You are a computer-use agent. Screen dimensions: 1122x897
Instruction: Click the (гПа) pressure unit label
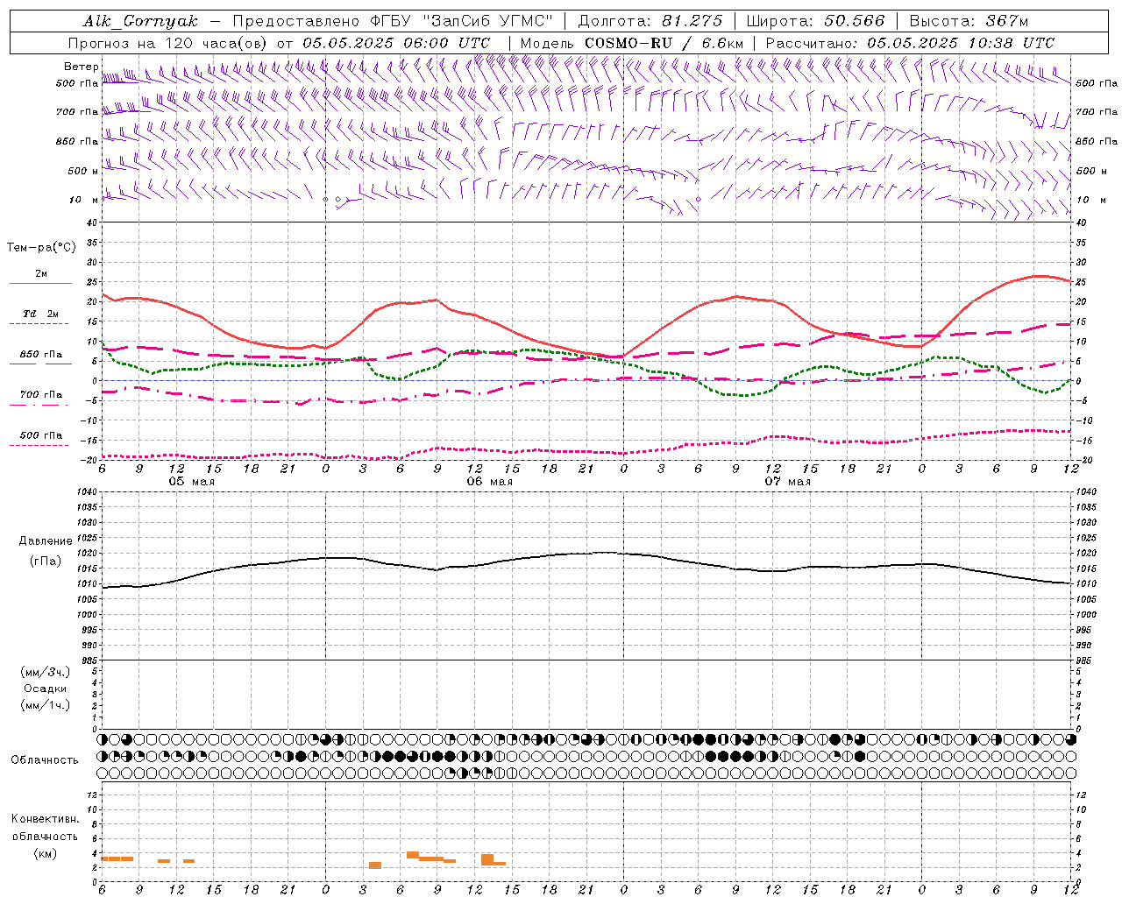(x=46, y=561)
